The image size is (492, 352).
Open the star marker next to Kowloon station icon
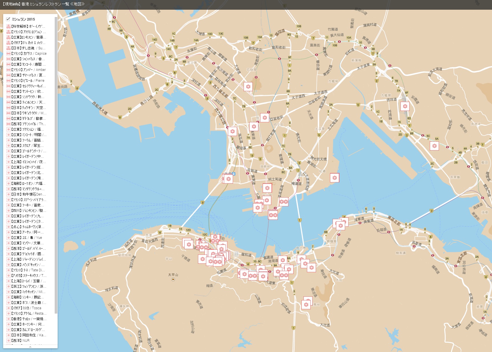click(228, 179)
